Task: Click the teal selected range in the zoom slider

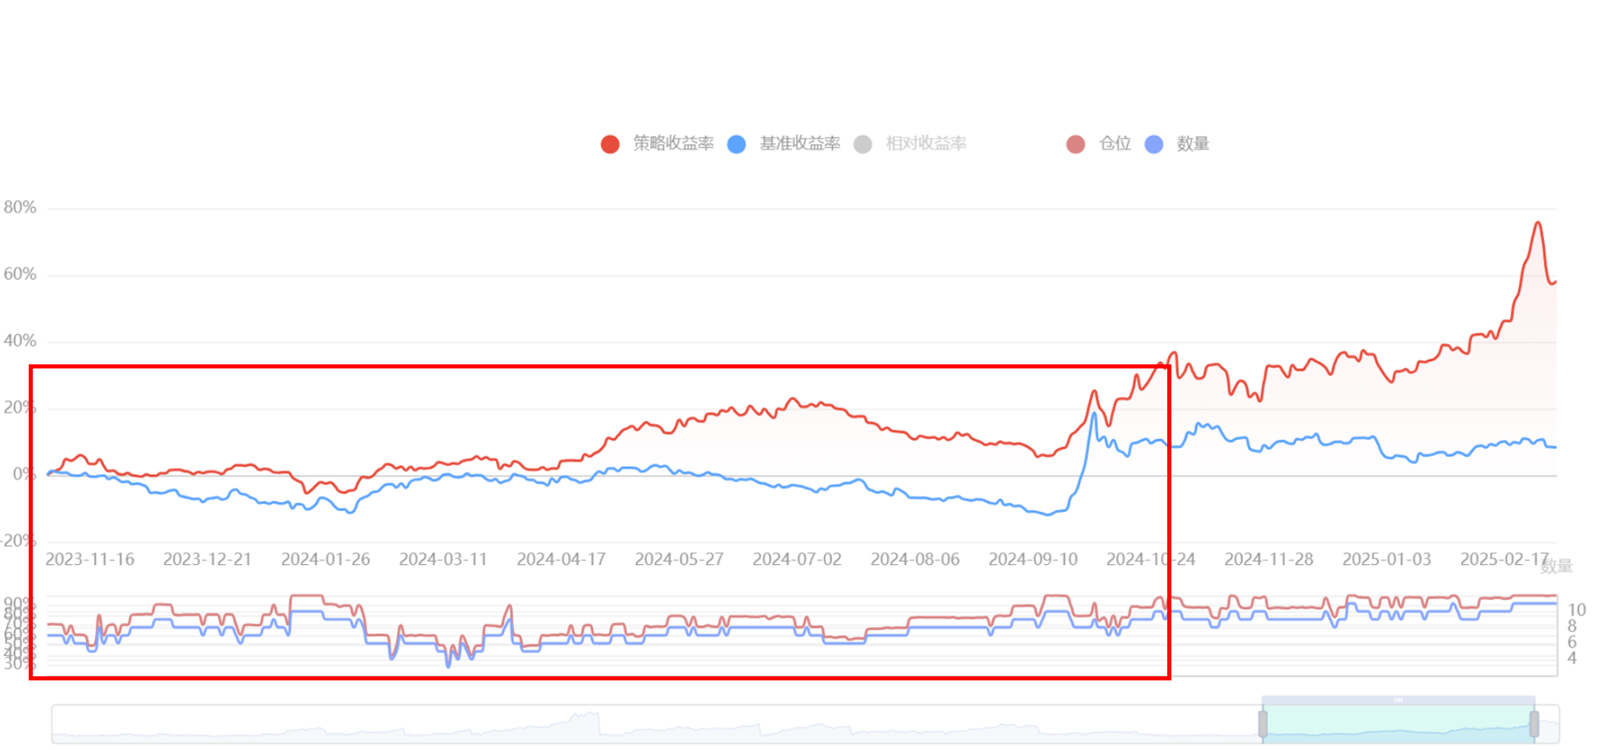Action: [1398, 725]
